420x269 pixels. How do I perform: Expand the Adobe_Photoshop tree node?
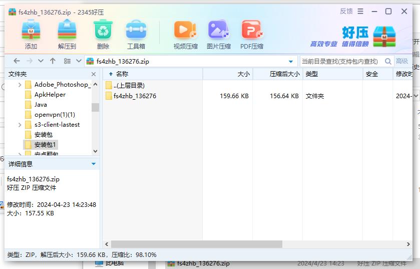point(20,85)
